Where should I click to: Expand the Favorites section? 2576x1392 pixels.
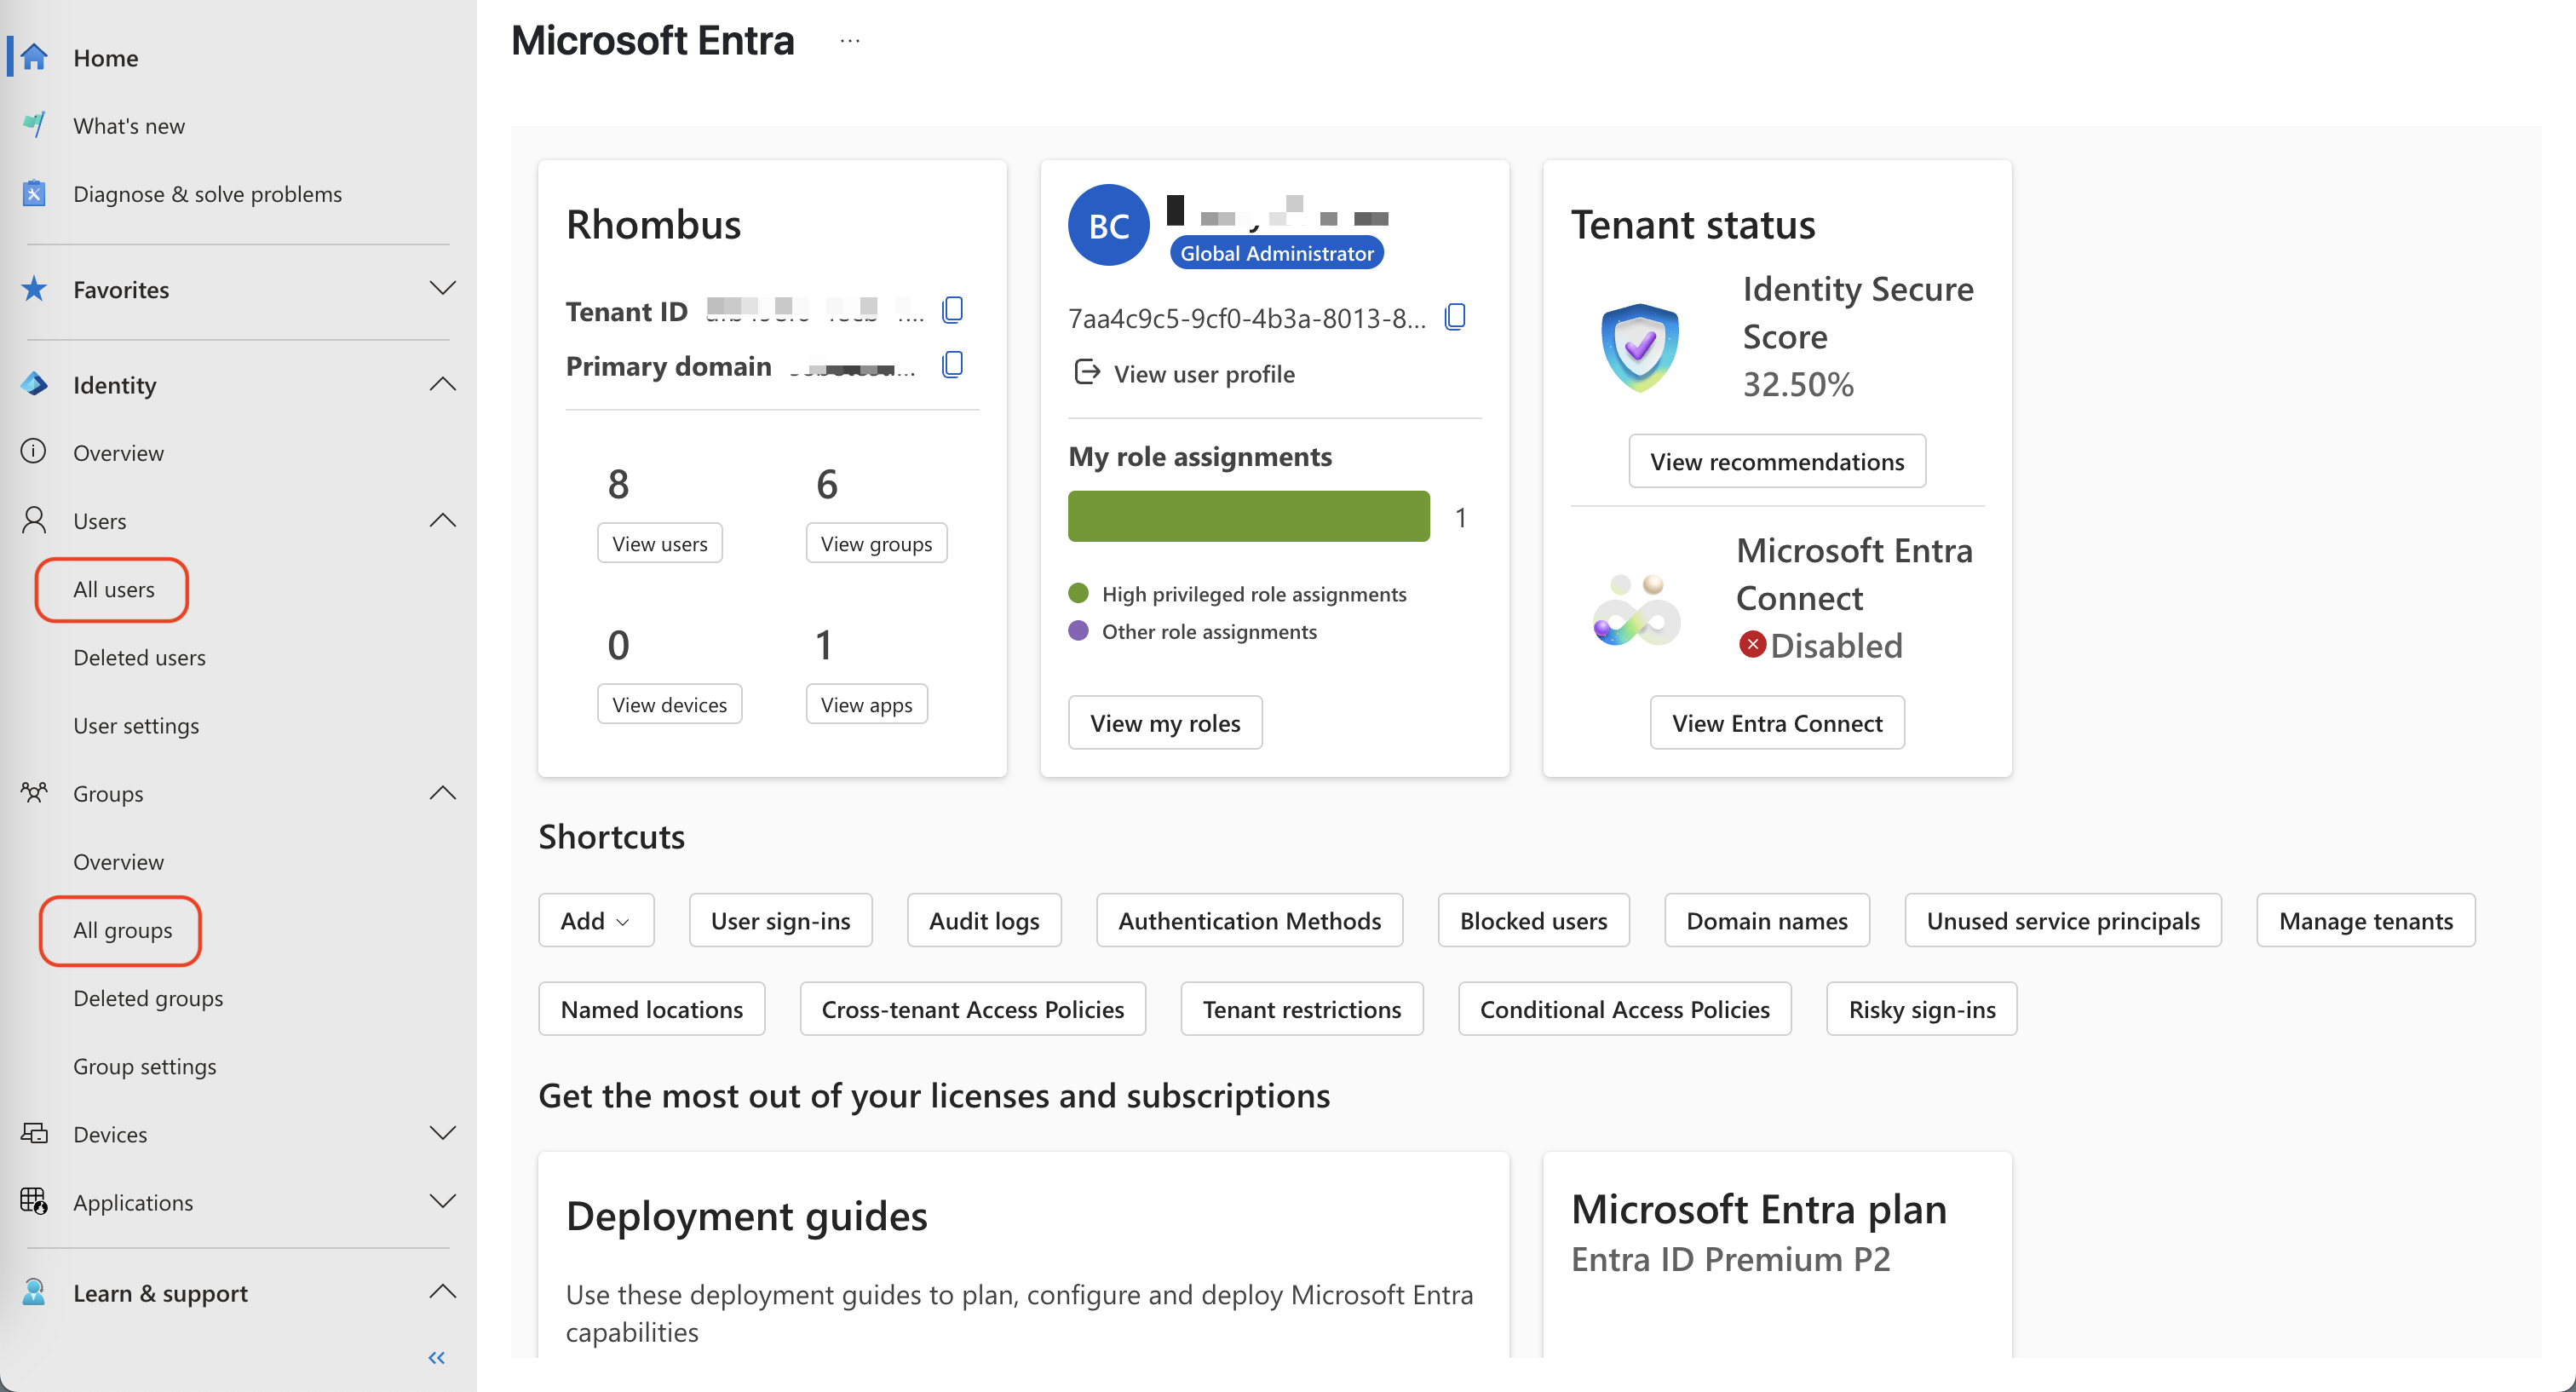click(443, 288)
